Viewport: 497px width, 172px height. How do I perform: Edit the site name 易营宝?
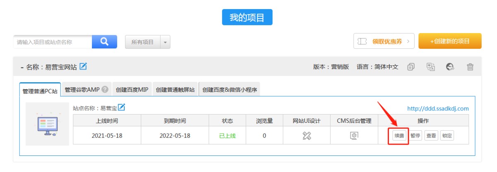[121, 107]
